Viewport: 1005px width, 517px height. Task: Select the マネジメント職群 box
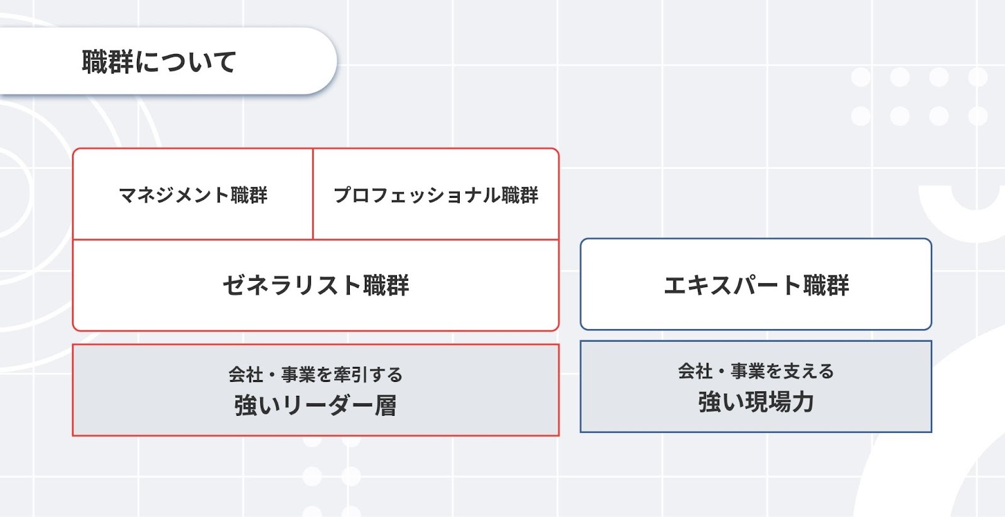pyautogui.click(x=193, y=194)
